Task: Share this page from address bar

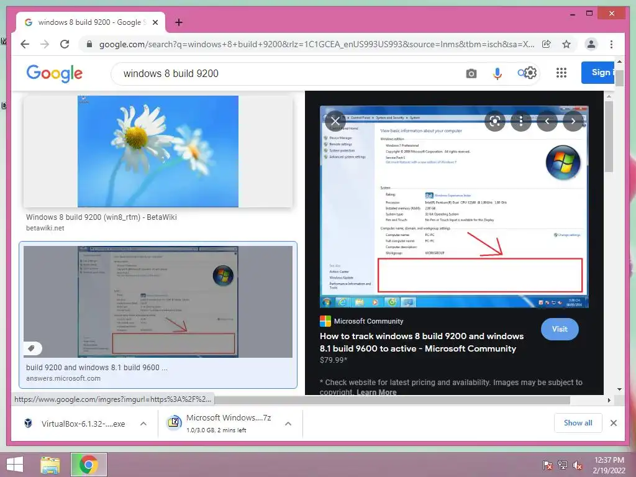Action: click(547, 44)
